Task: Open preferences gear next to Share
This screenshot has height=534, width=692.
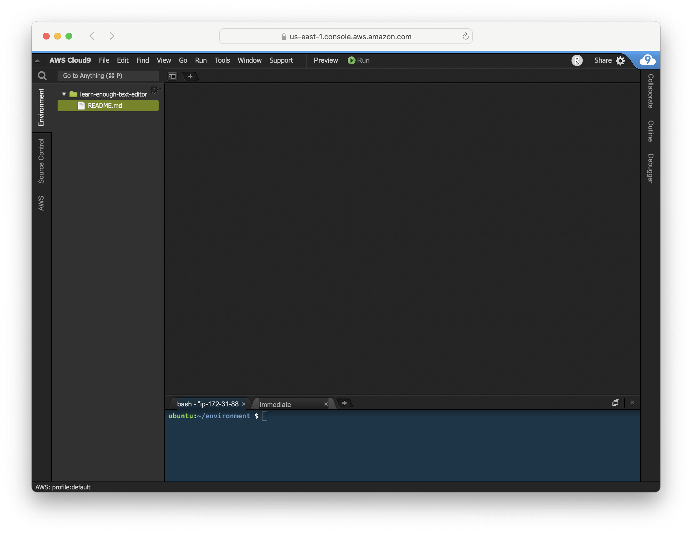Action: point(620,60)
